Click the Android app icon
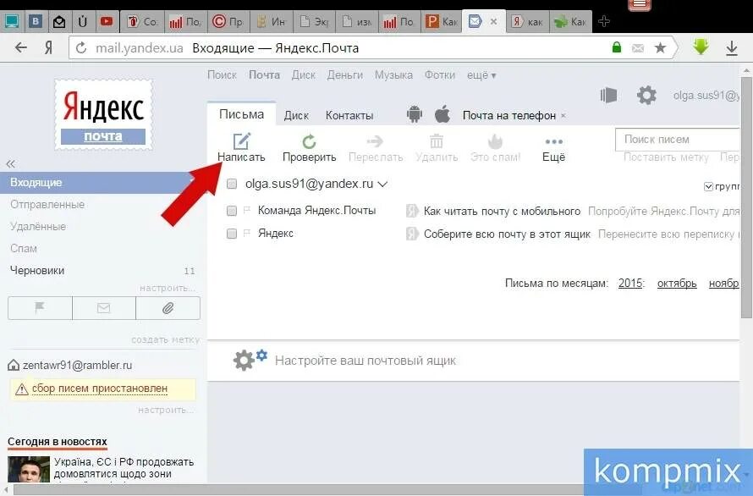753x496 pixels. [x=415, y=114]
